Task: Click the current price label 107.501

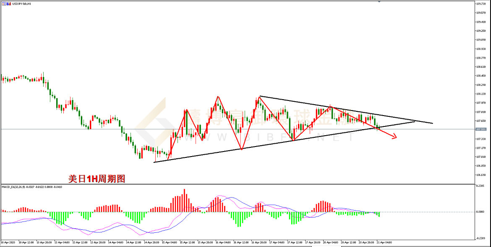Action: (x=481, y=129)
